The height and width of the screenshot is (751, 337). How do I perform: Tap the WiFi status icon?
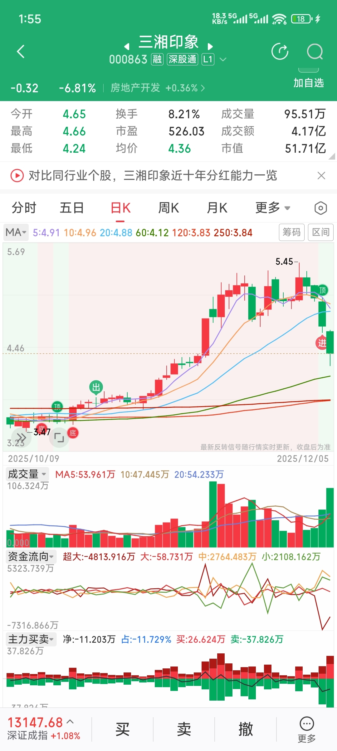tap(279, 19)
